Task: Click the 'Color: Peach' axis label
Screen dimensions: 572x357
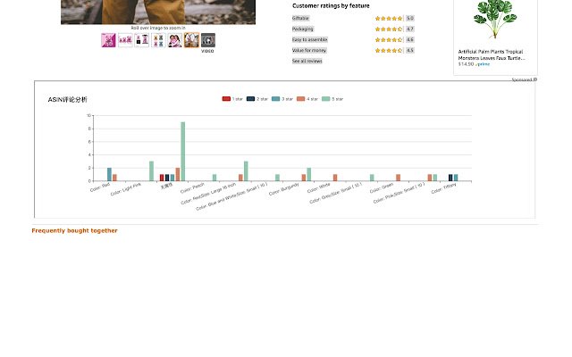Action: pos(192,188)
